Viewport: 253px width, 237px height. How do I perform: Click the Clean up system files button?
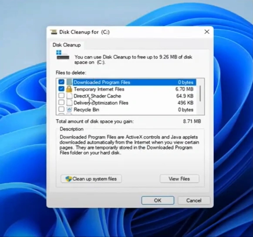91,179
